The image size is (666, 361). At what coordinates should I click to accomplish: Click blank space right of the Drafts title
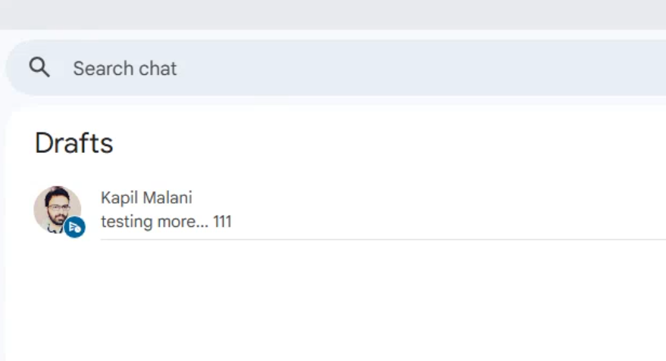tap(379, 143)
